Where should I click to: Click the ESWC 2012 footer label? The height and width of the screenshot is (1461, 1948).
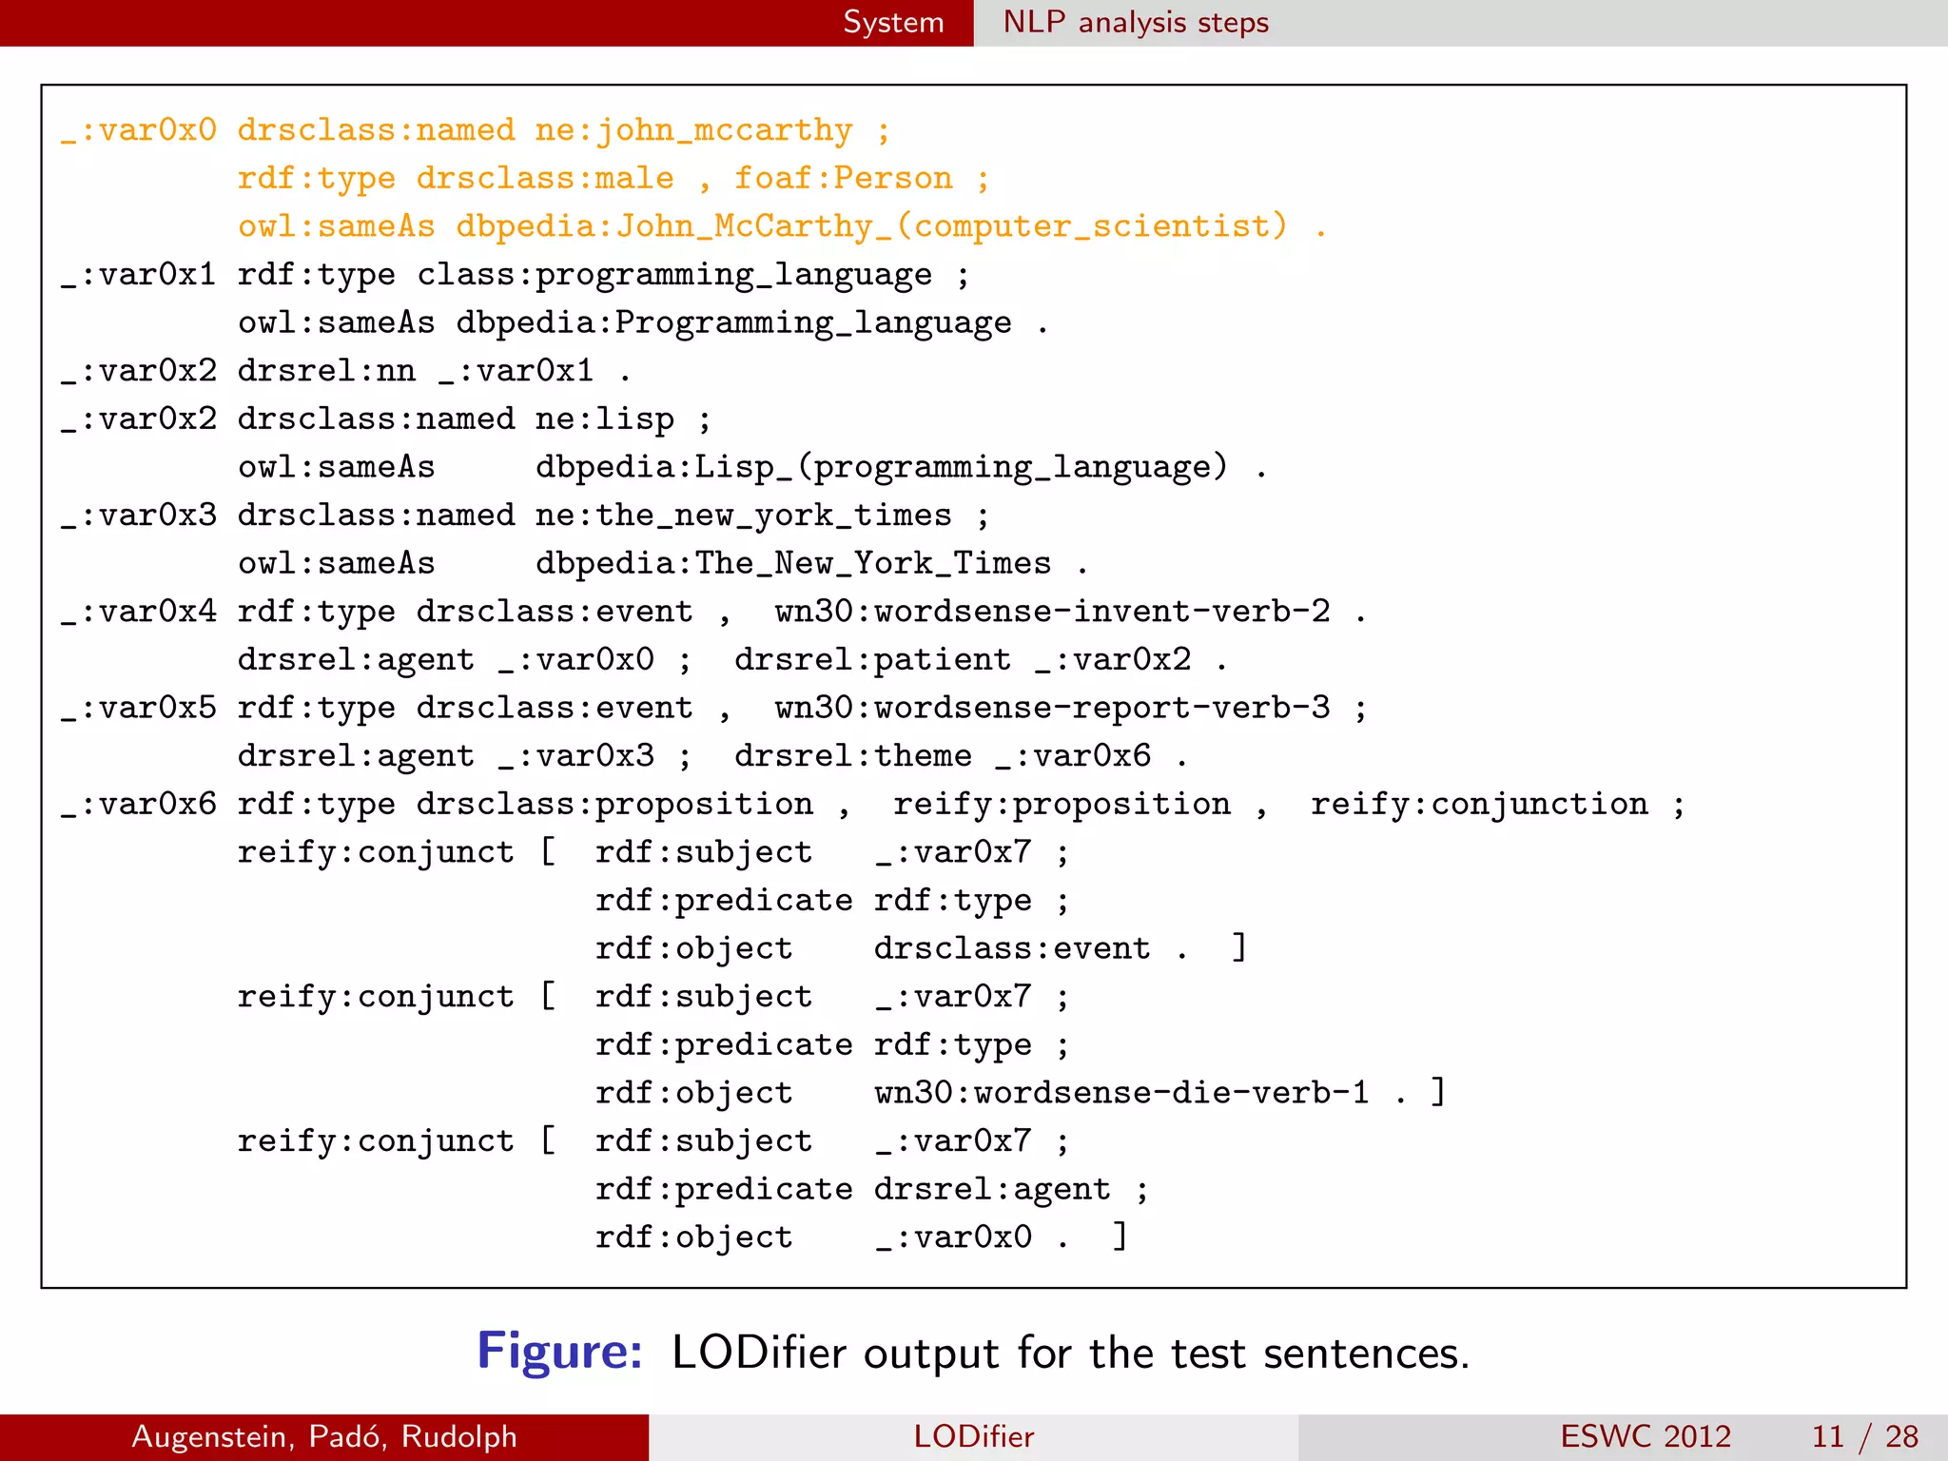pyautogui.click(x=1646, y=1436)
